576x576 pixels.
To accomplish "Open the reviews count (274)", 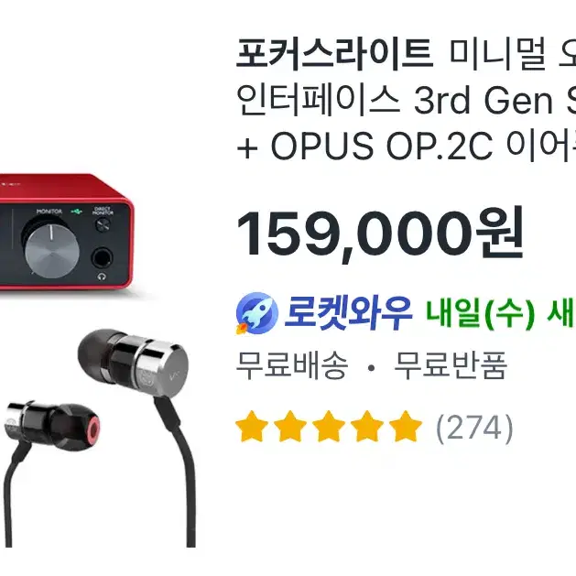I will (474, 428).
